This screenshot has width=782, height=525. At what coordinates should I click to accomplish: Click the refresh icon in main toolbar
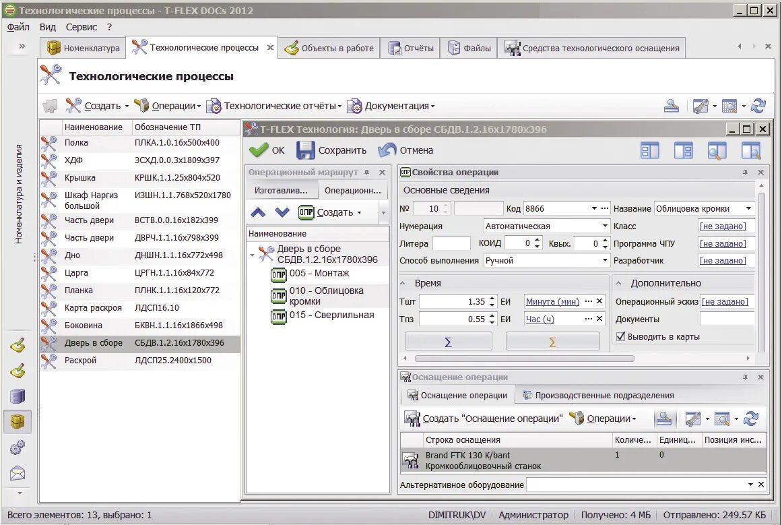click(758, 106)
